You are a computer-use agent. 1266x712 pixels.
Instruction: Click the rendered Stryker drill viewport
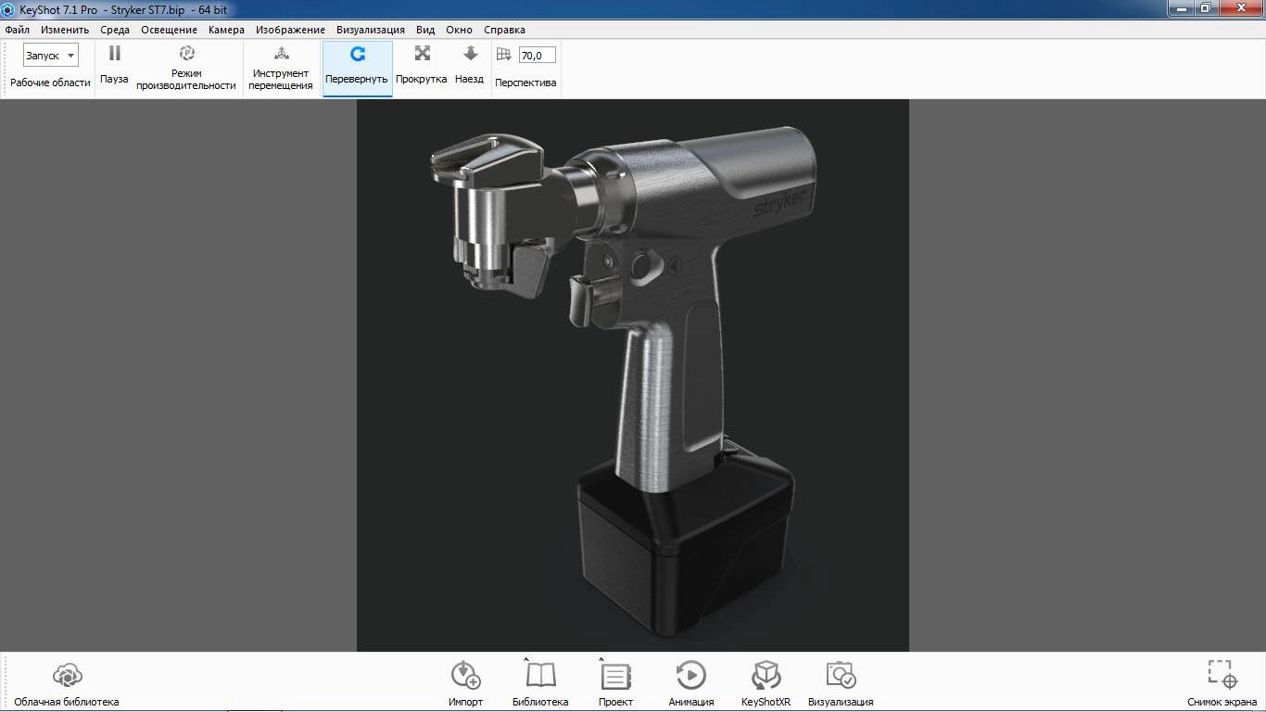click(x=633, y=375)
